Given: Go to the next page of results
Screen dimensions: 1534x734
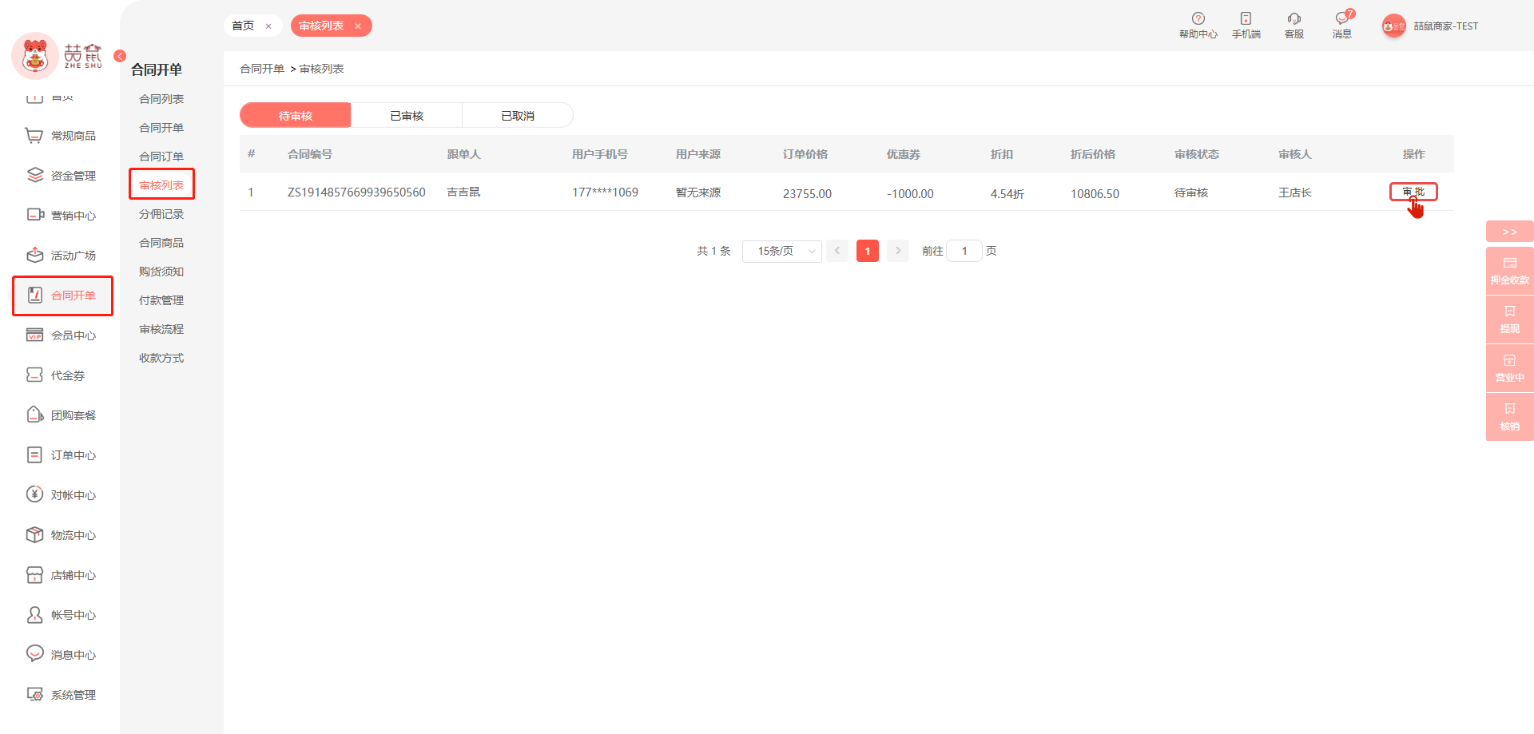Looking at the screenshot, I should tap(898, 251).
